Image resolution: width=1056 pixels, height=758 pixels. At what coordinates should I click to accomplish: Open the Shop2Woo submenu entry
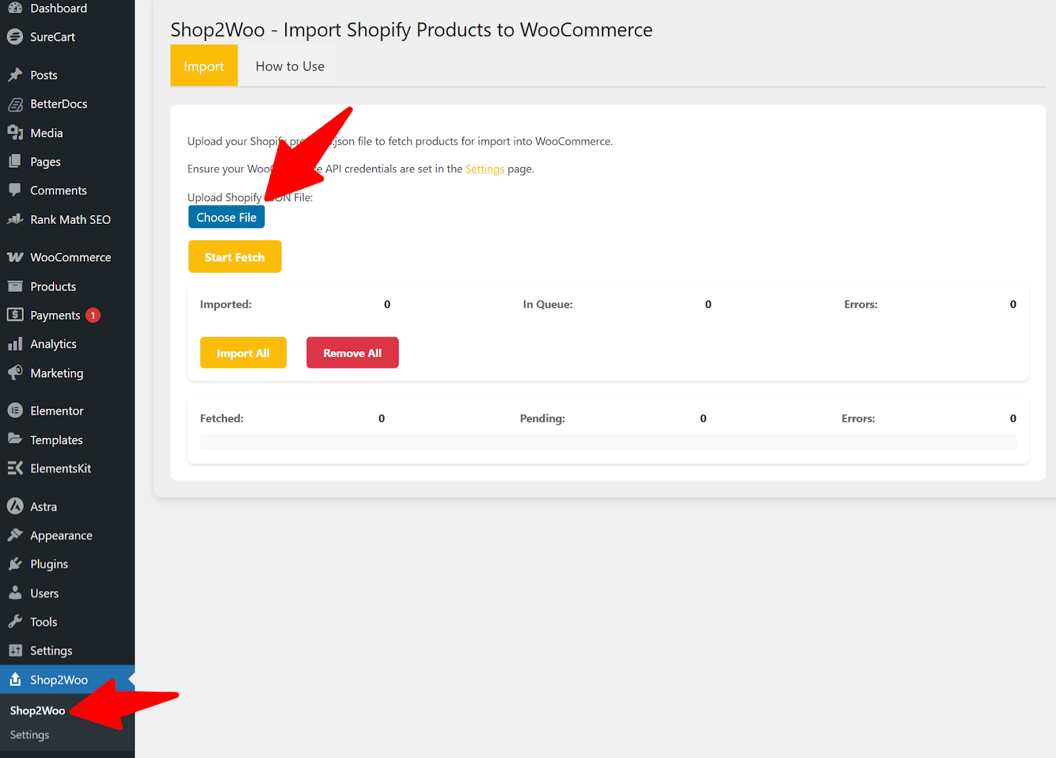click(x=38, y=710)
